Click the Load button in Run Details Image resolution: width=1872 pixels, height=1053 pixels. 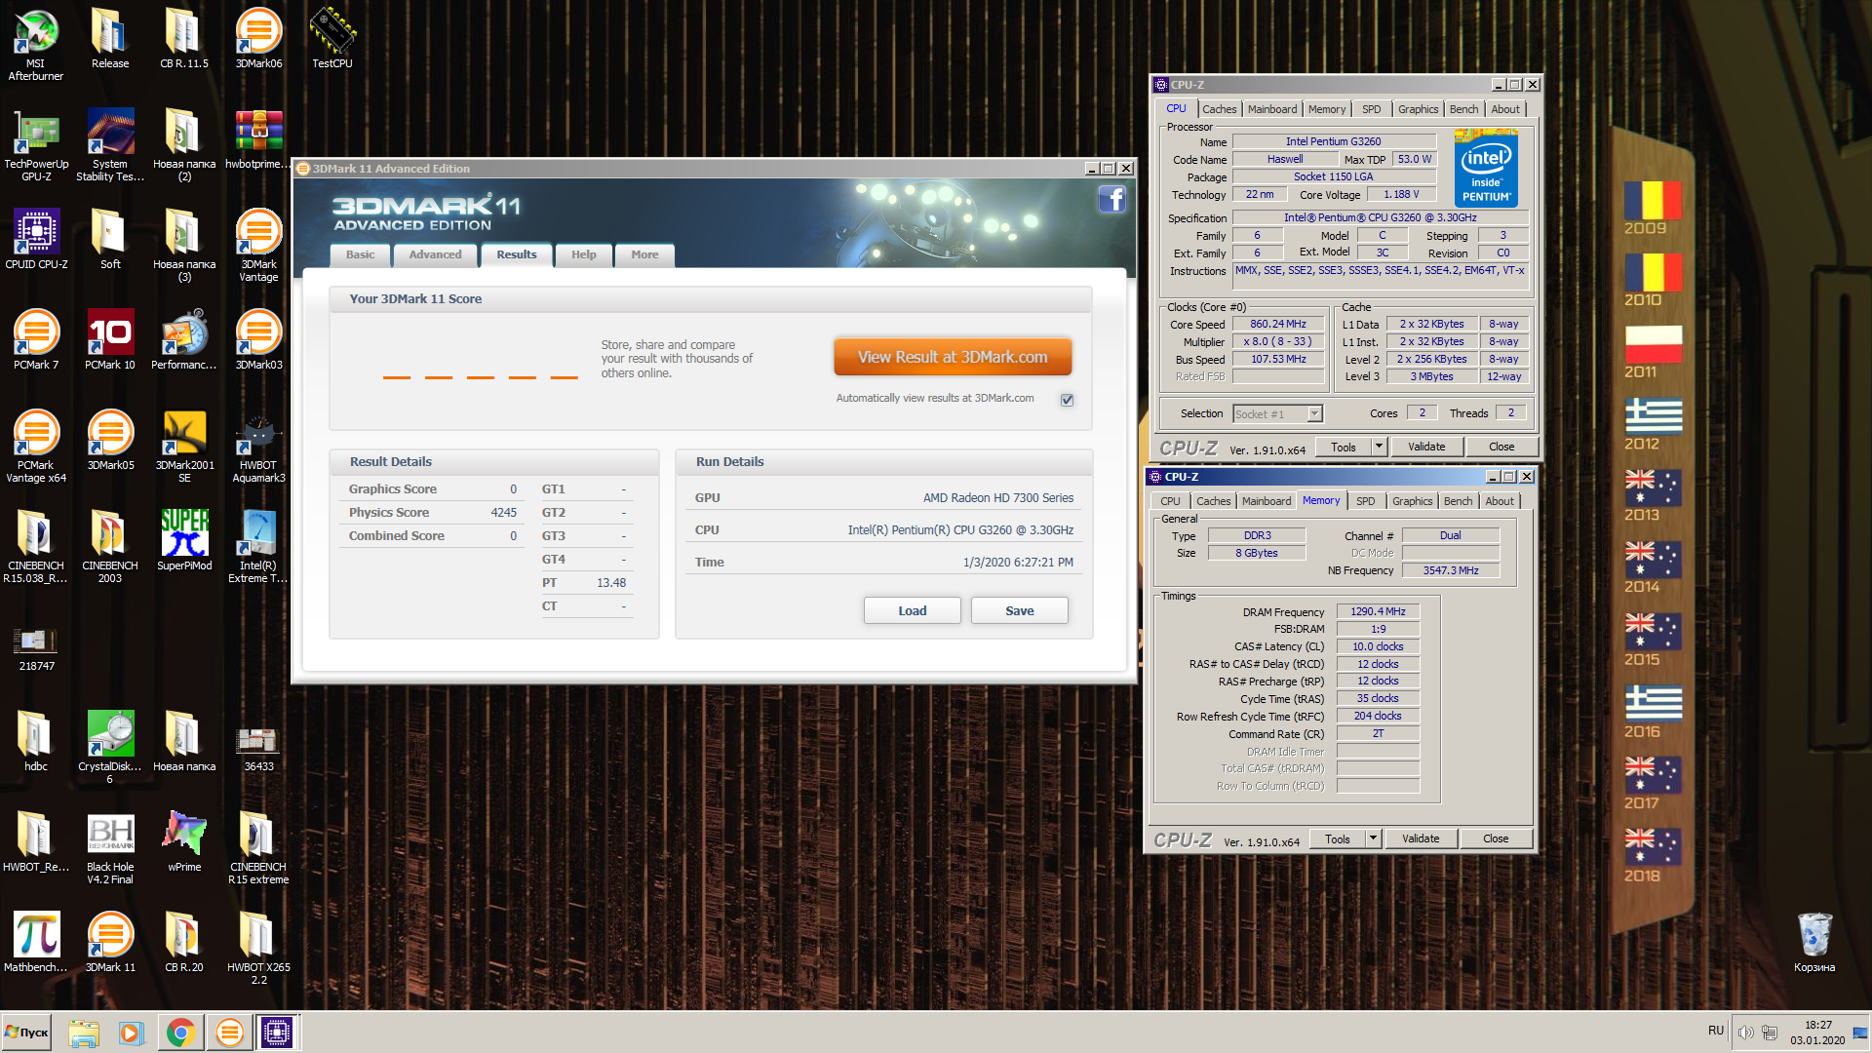tap(913, 611)
